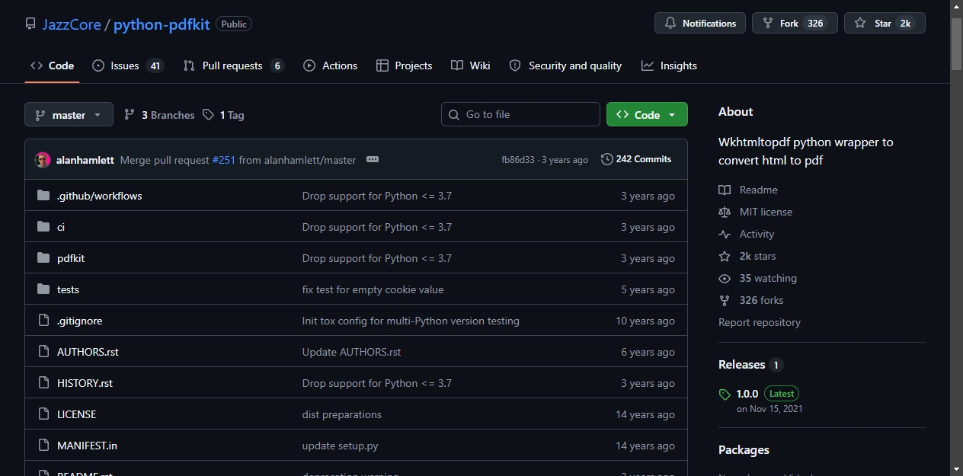
Task: Open commit fb86d33
Action: click(518, 160)
